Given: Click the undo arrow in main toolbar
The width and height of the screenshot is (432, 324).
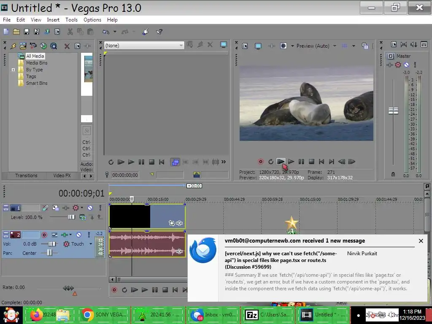Looking at the screenshot, I should point(106,32).
